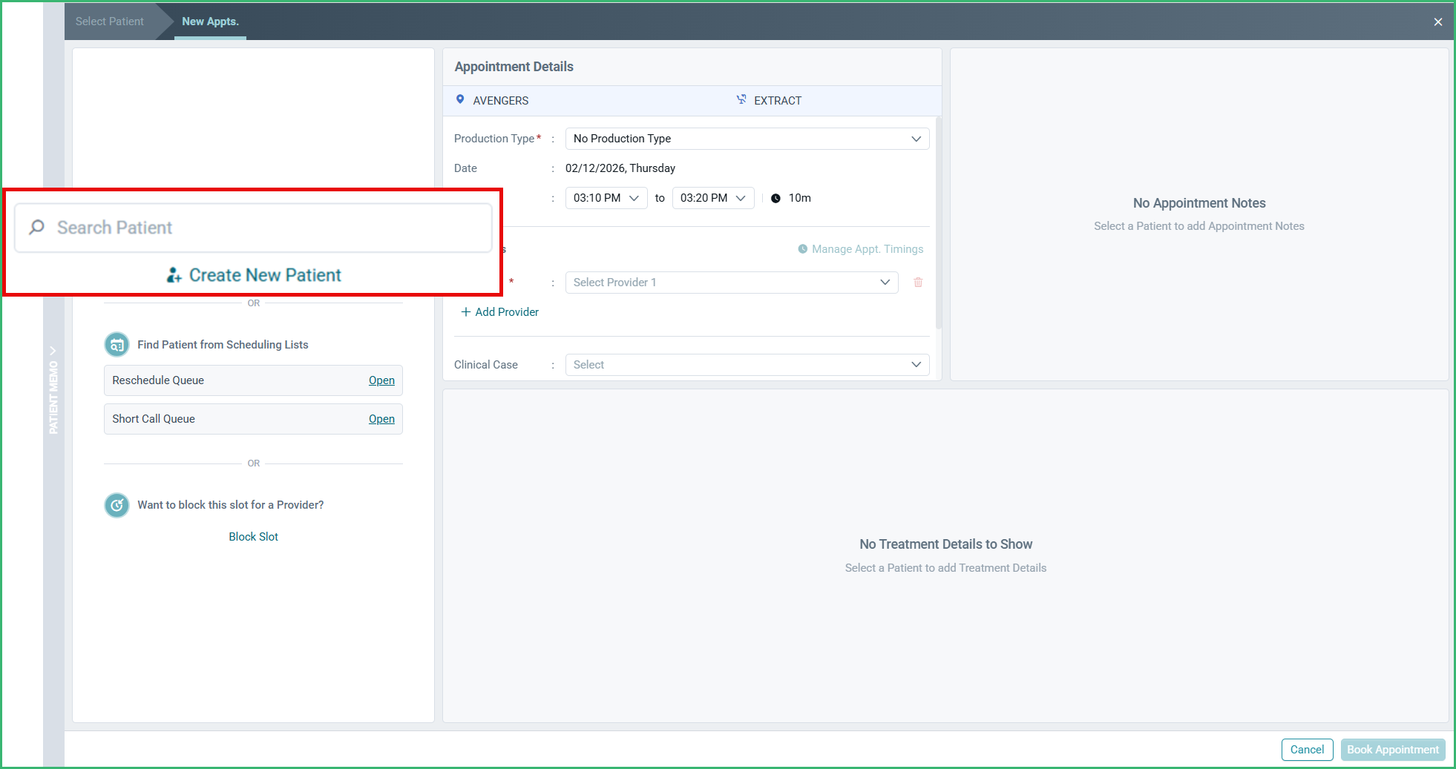
Task: Click the Appointment Details vertical scrollbar
Action: pos(939,222)
